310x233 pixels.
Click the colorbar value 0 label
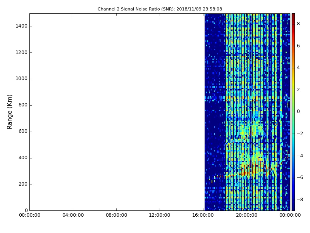298,111
